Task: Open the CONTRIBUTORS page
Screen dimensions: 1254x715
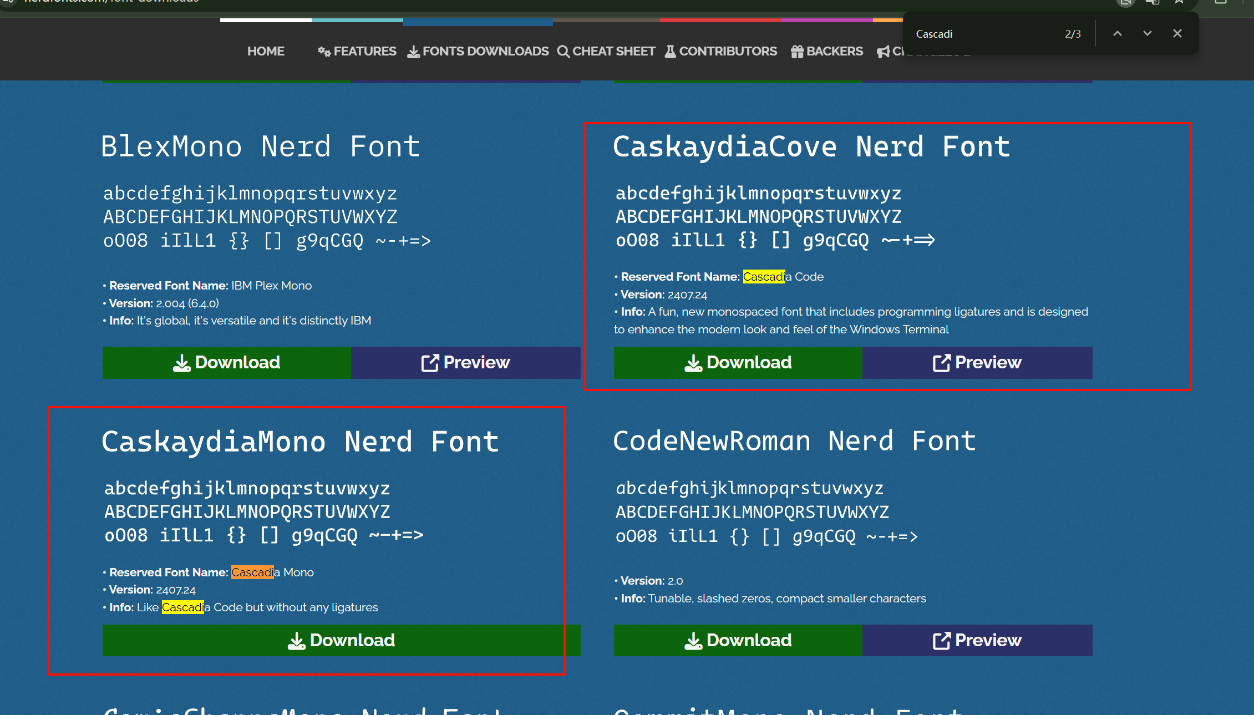Action: (721, 51)
